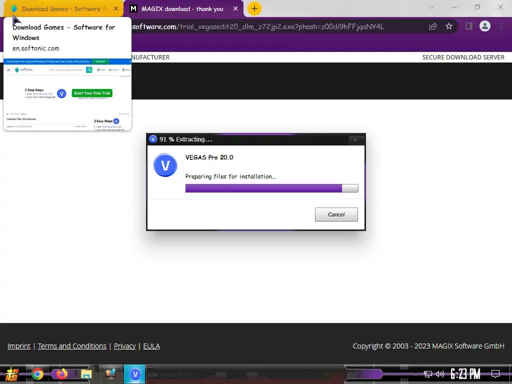
Task: Open Terms and Conditions link
Action: click(x=72, y=346)
